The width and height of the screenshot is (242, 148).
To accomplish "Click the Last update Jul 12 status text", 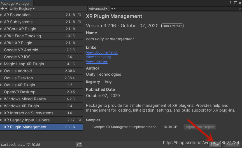I will (x=20, y=145).
